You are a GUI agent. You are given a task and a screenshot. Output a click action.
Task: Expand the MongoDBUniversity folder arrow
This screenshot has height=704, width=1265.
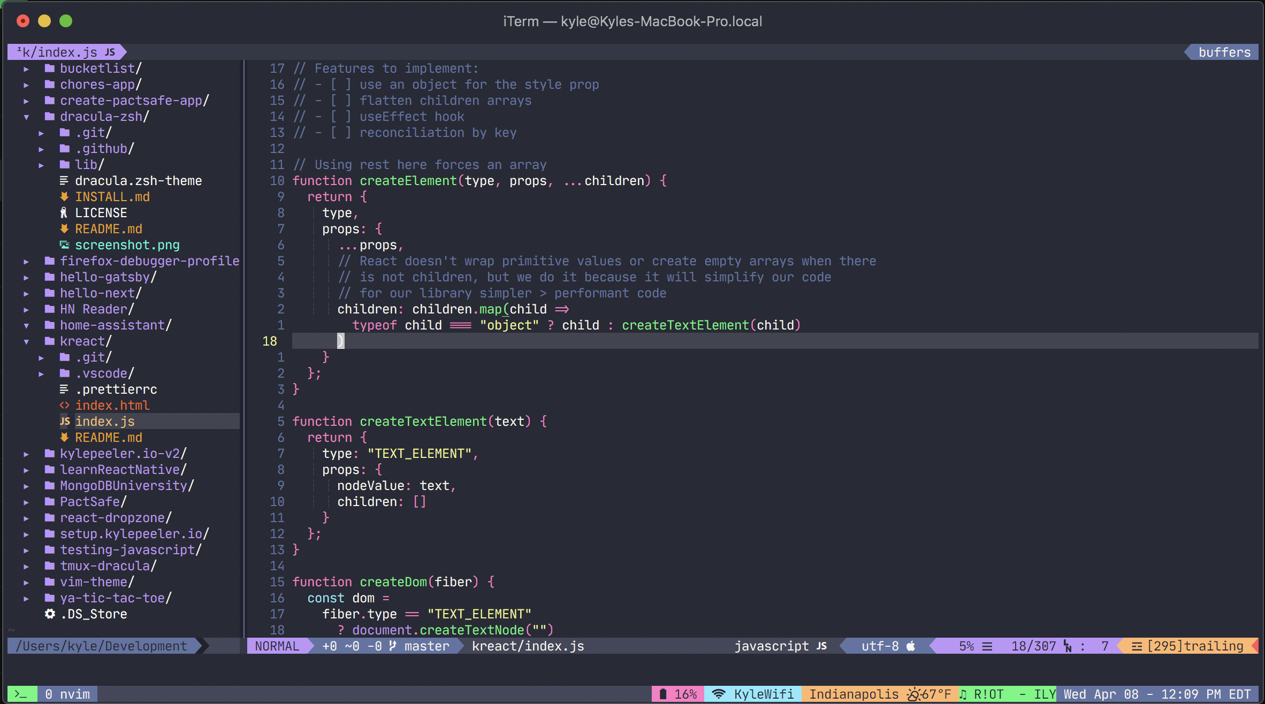(26, 486)
